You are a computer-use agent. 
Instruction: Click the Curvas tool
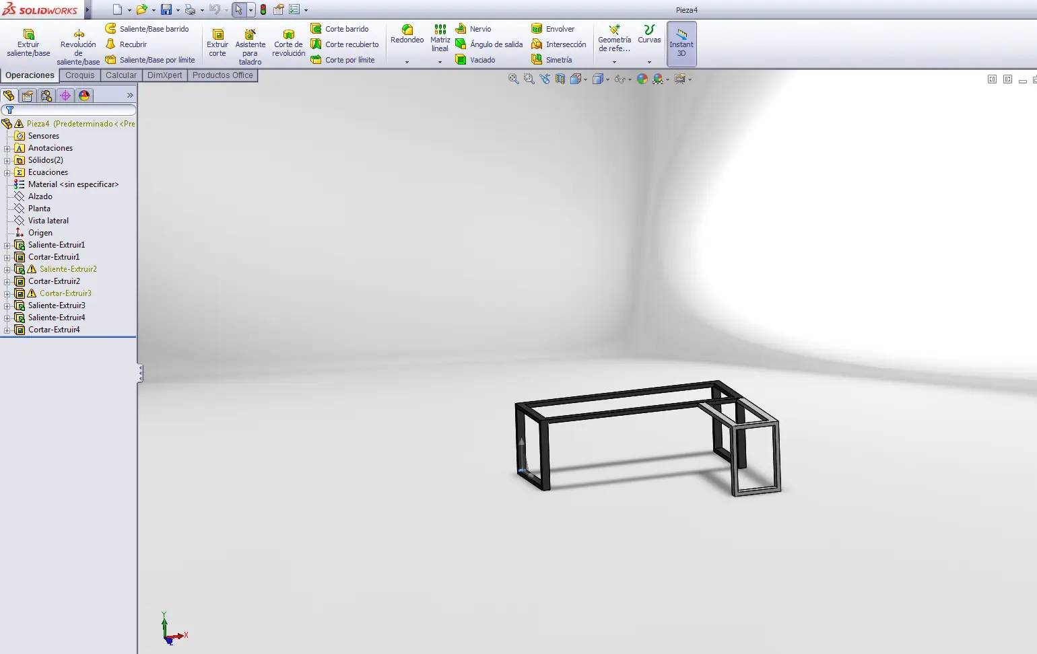[649, 34]
